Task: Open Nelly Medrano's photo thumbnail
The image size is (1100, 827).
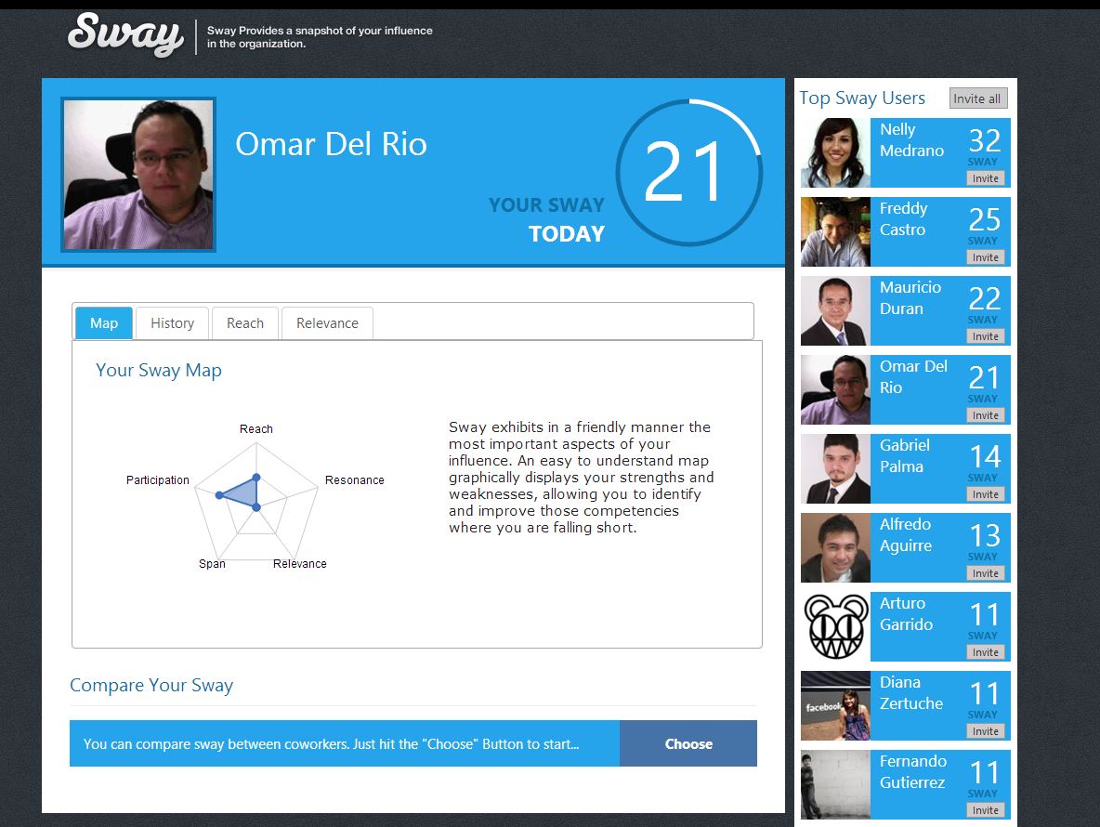Action: click(x=835, y=152)
